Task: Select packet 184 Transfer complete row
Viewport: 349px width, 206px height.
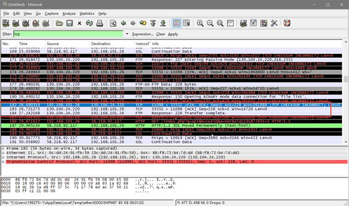Action: pyautogui.click(x=172, y=113)
